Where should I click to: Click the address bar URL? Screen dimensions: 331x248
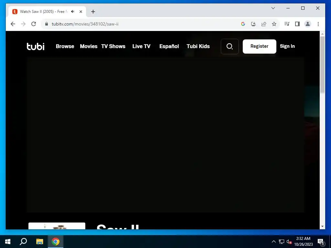(85, 24)
